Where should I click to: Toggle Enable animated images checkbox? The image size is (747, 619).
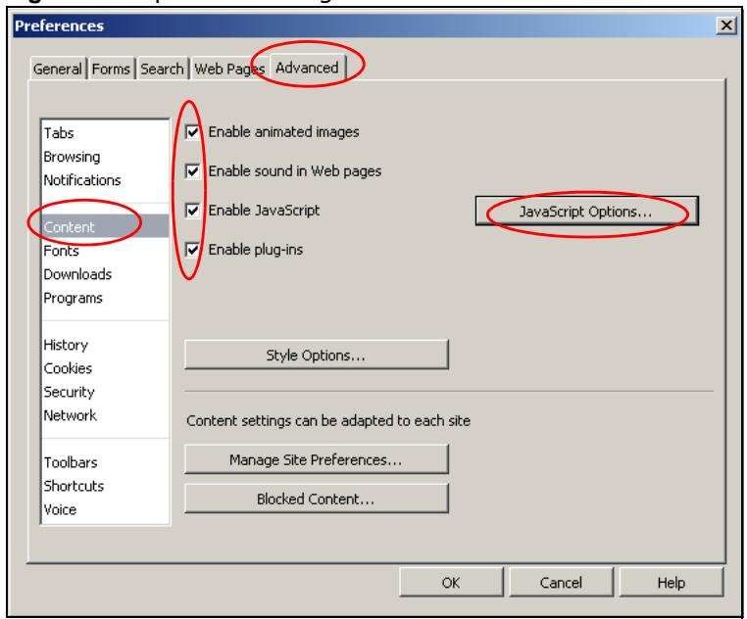[x=192, y=132]
